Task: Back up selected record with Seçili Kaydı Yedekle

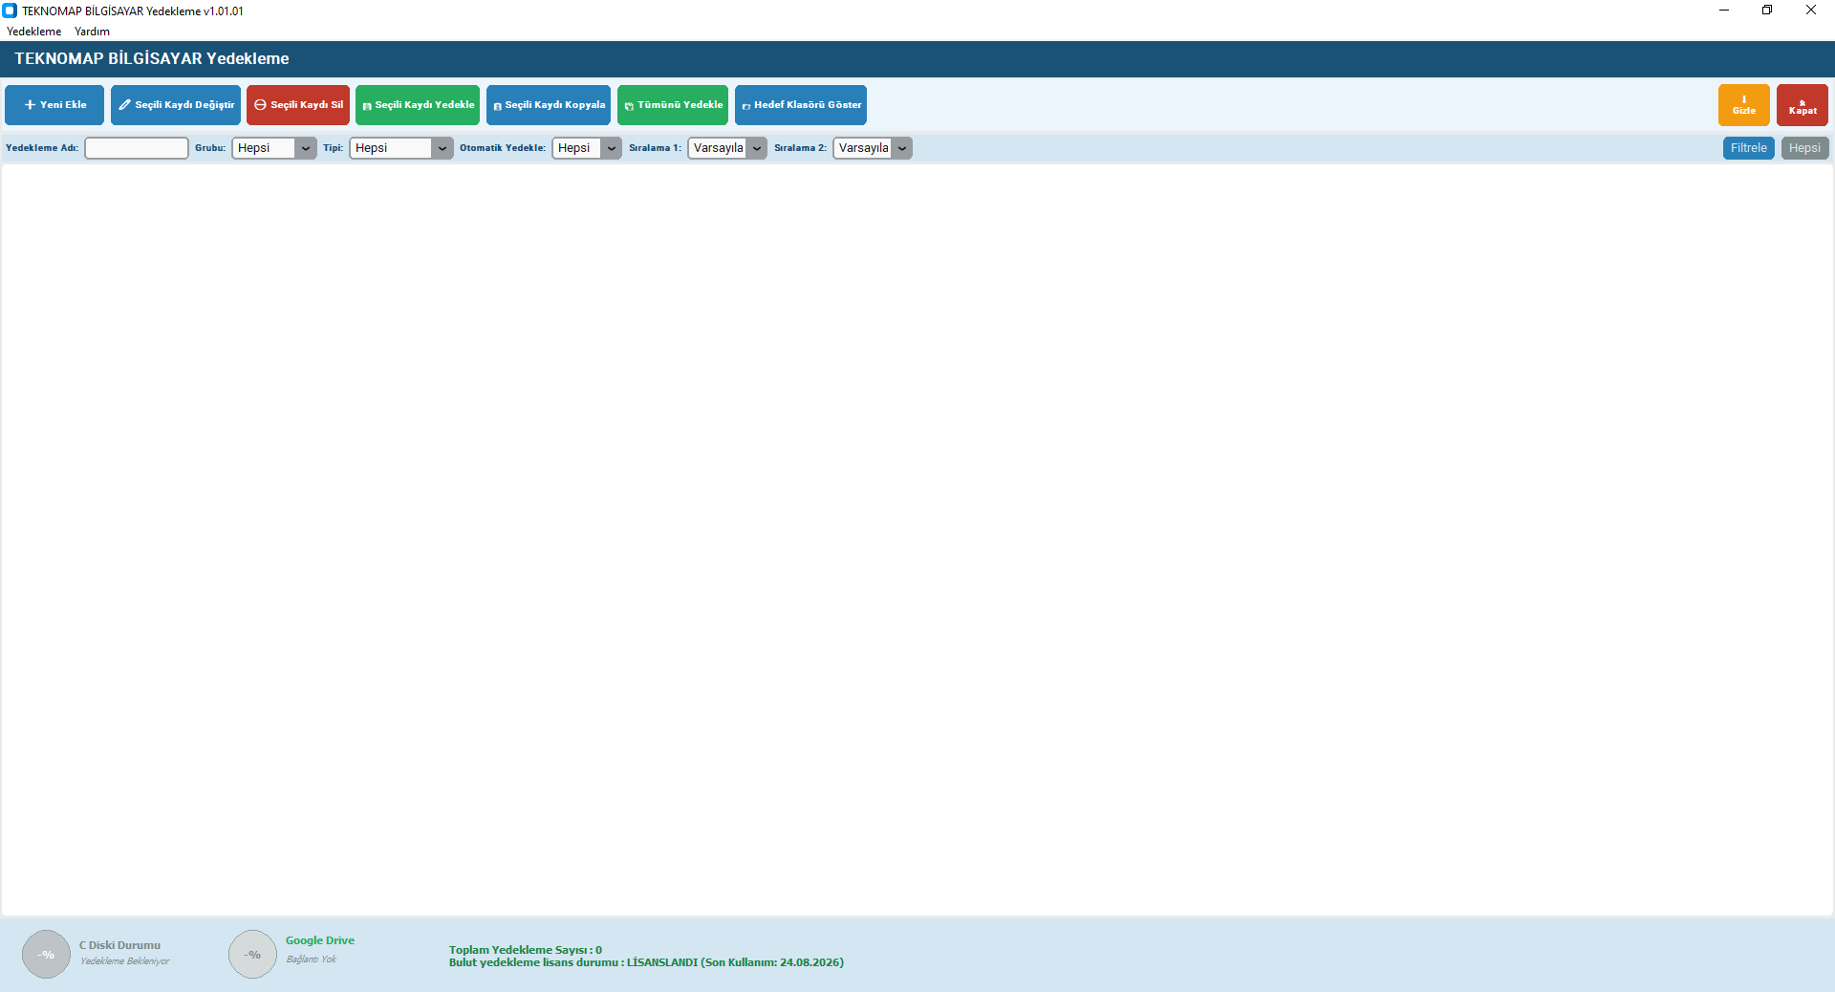Action: tap(418, 105)
